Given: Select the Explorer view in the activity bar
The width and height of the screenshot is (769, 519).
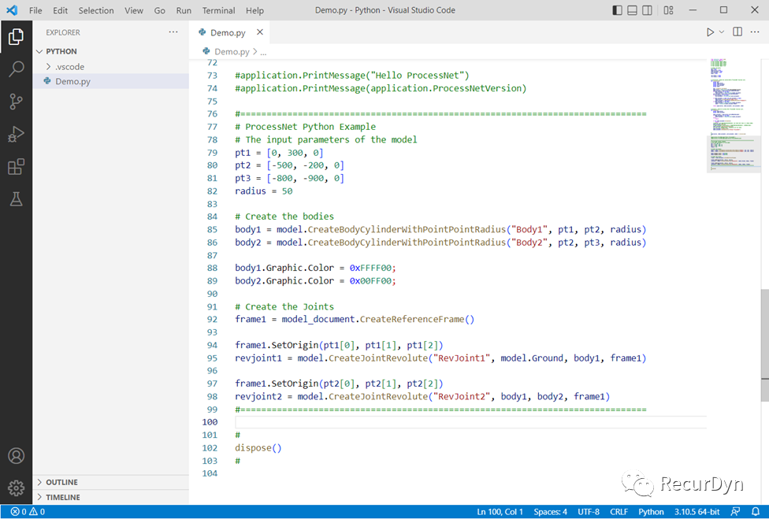Looking at the screenshot, I should tap(17, 35).
